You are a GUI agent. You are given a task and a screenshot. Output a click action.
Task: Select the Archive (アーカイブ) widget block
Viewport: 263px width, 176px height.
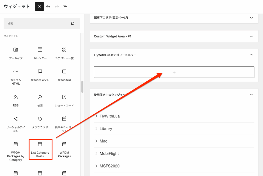pyautogui.click(x=16, y=53)
